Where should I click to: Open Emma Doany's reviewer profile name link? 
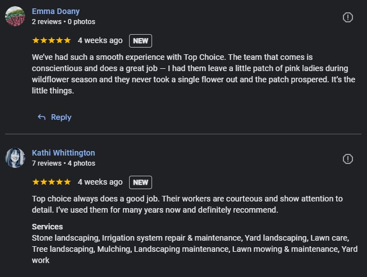[56, 11]
